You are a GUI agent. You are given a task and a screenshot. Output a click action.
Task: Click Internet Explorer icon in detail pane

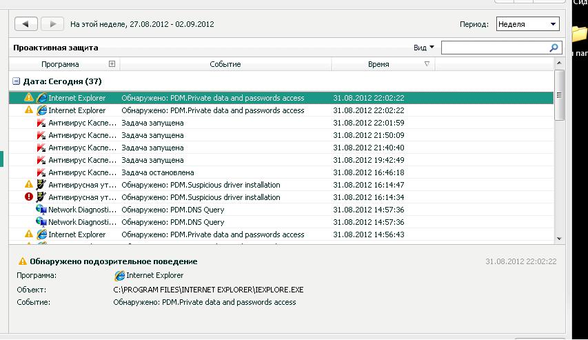pyautogui.click(x=119, y=276)
